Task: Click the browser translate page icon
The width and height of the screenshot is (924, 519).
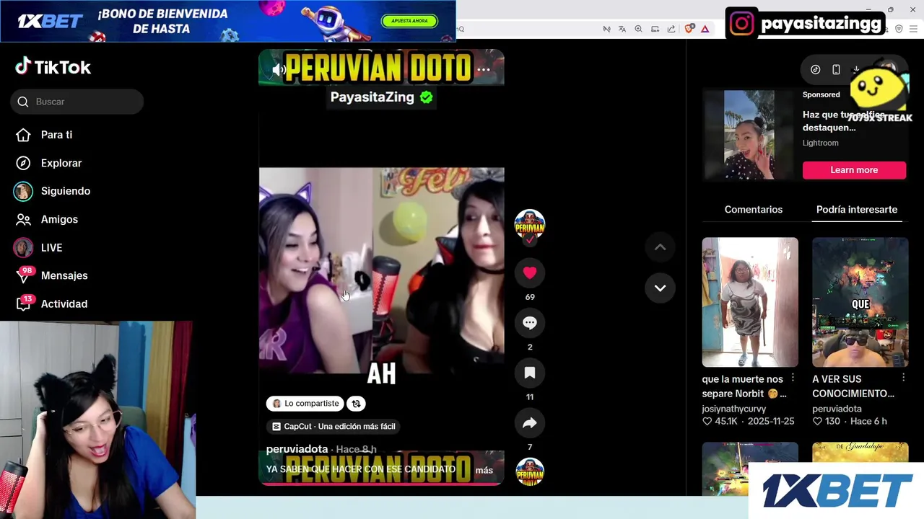Action: (622, 29)
